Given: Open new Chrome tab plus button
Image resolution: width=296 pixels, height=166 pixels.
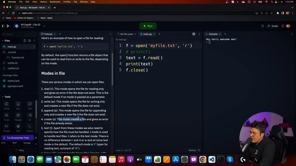Looking at the screenshot, I should click(x=55, y=8).
